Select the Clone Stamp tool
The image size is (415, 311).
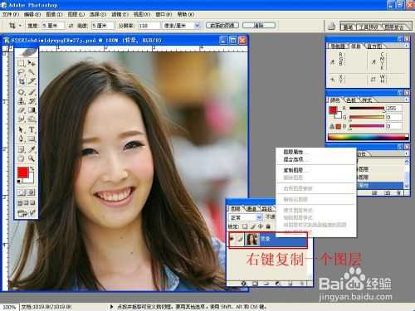22,101
